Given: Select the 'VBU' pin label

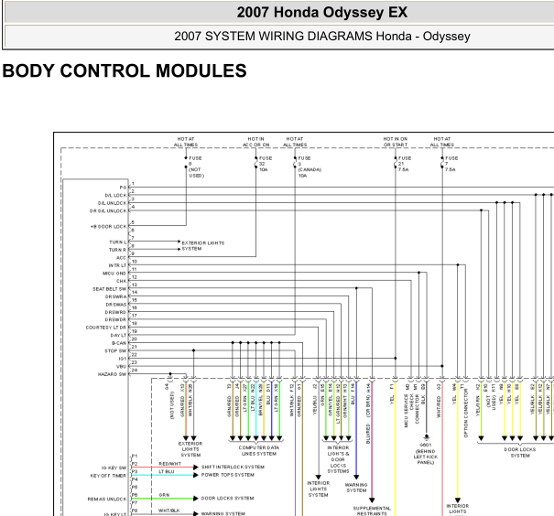Looking at the screenshot, I should (121, 367).
